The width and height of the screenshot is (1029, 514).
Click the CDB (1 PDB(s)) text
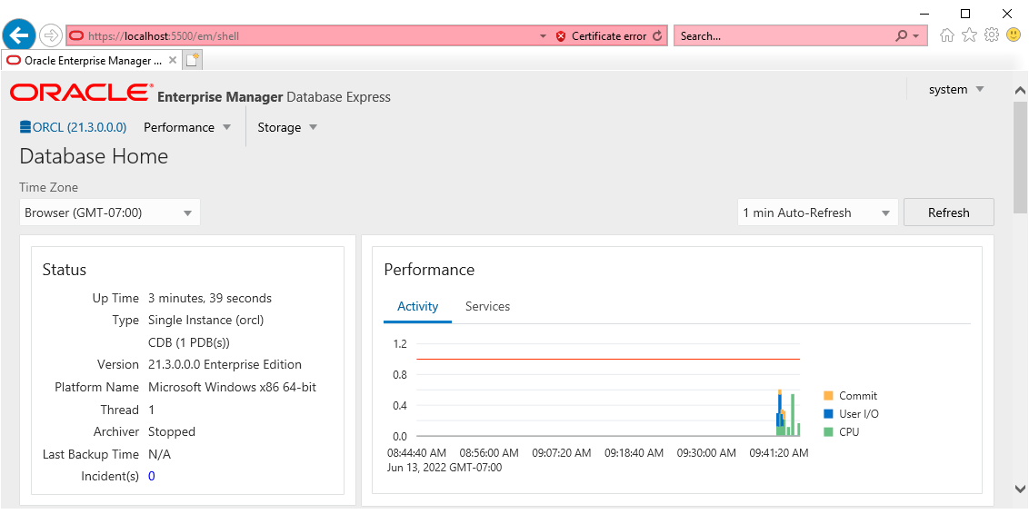(x=189, y=342)
